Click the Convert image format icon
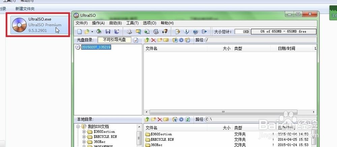337x147 pixels. [x=138, y=32]
